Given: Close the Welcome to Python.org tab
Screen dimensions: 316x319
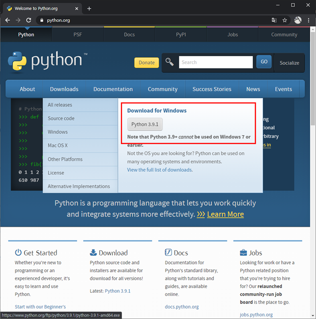Looking at the screenshot, I should coord(77,8).
